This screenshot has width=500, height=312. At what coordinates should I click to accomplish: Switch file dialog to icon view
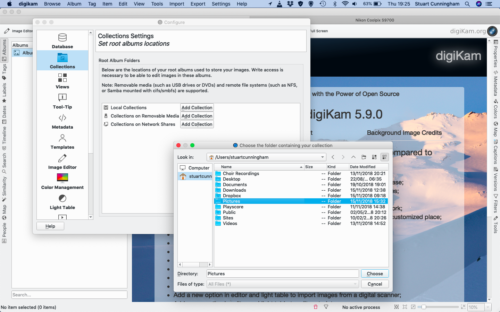point(374,157)
